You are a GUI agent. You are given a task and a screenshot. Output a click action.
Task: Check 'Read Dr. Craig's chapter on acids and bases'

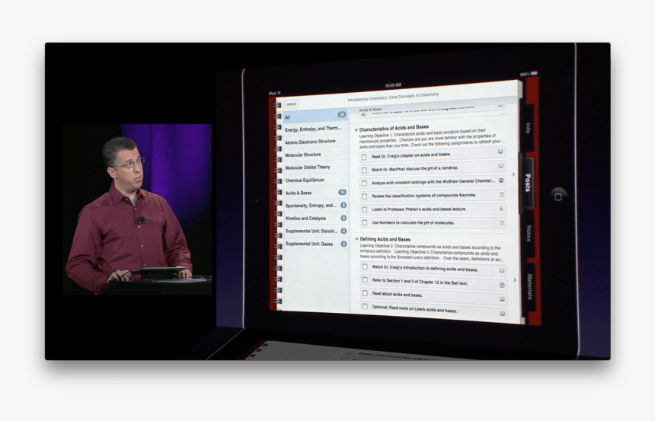[364, 157]
